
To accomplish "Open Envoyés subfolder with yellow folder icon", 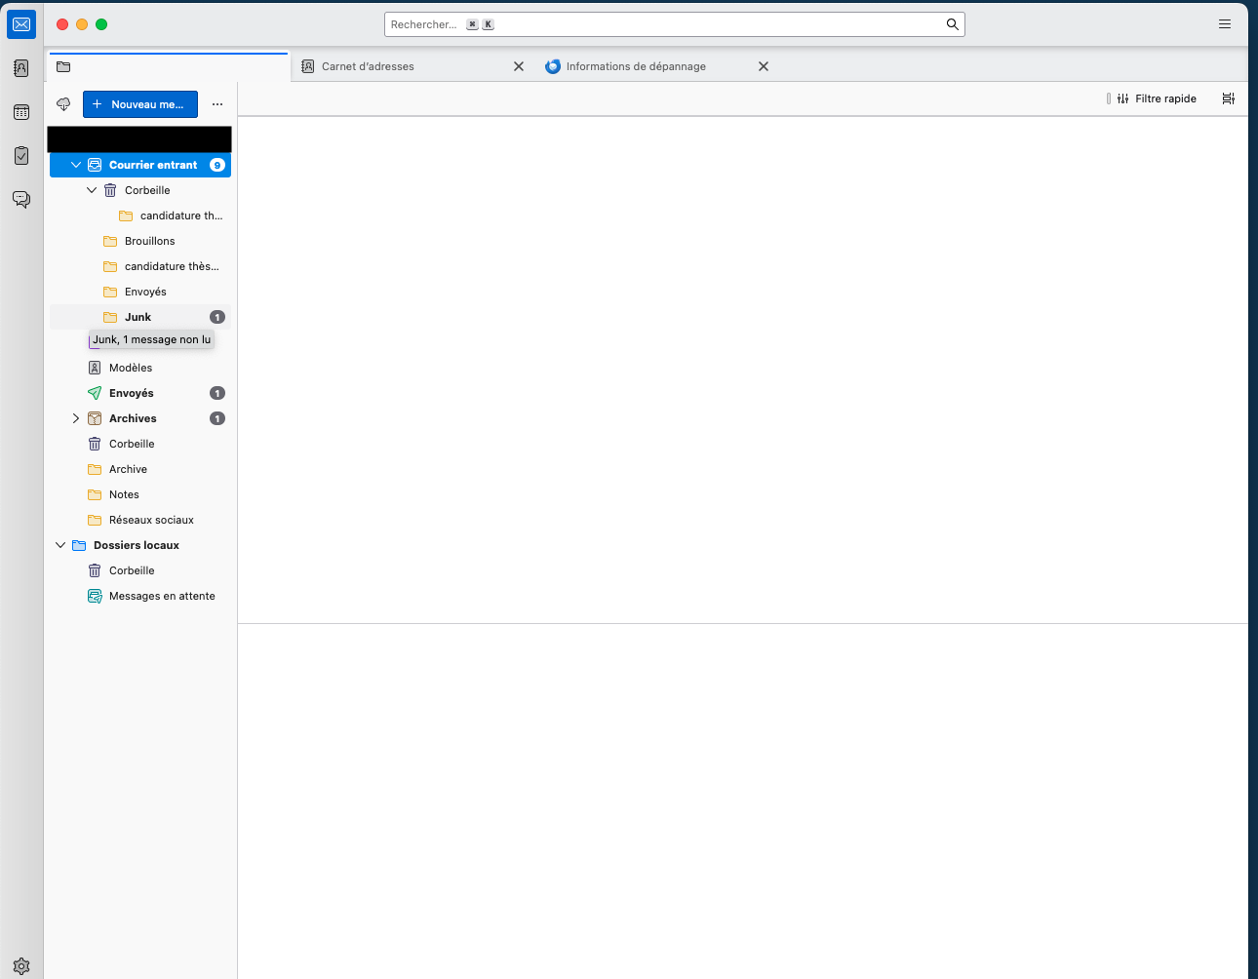I will pos(140,292).
